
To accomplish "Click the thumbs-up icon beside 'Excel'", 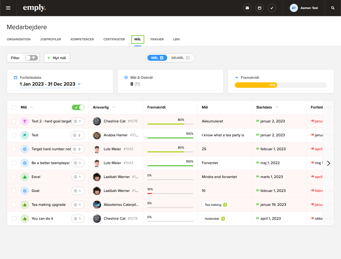I will tap(25, 177).
